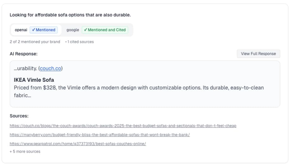Click the Vimle price description paragraph

[x=139, y=92]
